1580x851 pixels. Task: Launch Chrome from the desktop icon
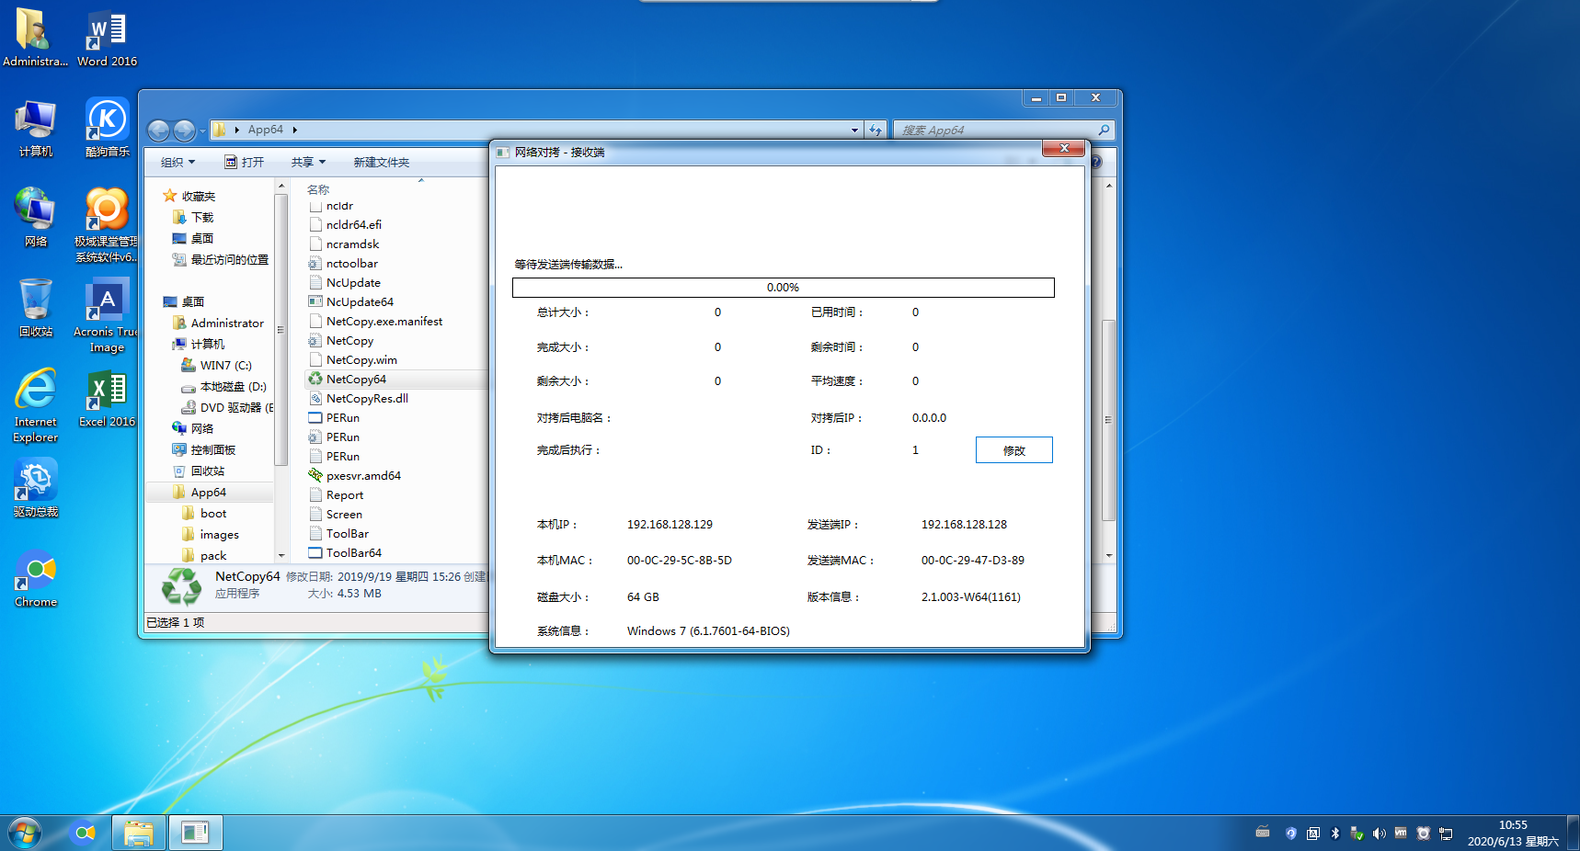(35, 578)
